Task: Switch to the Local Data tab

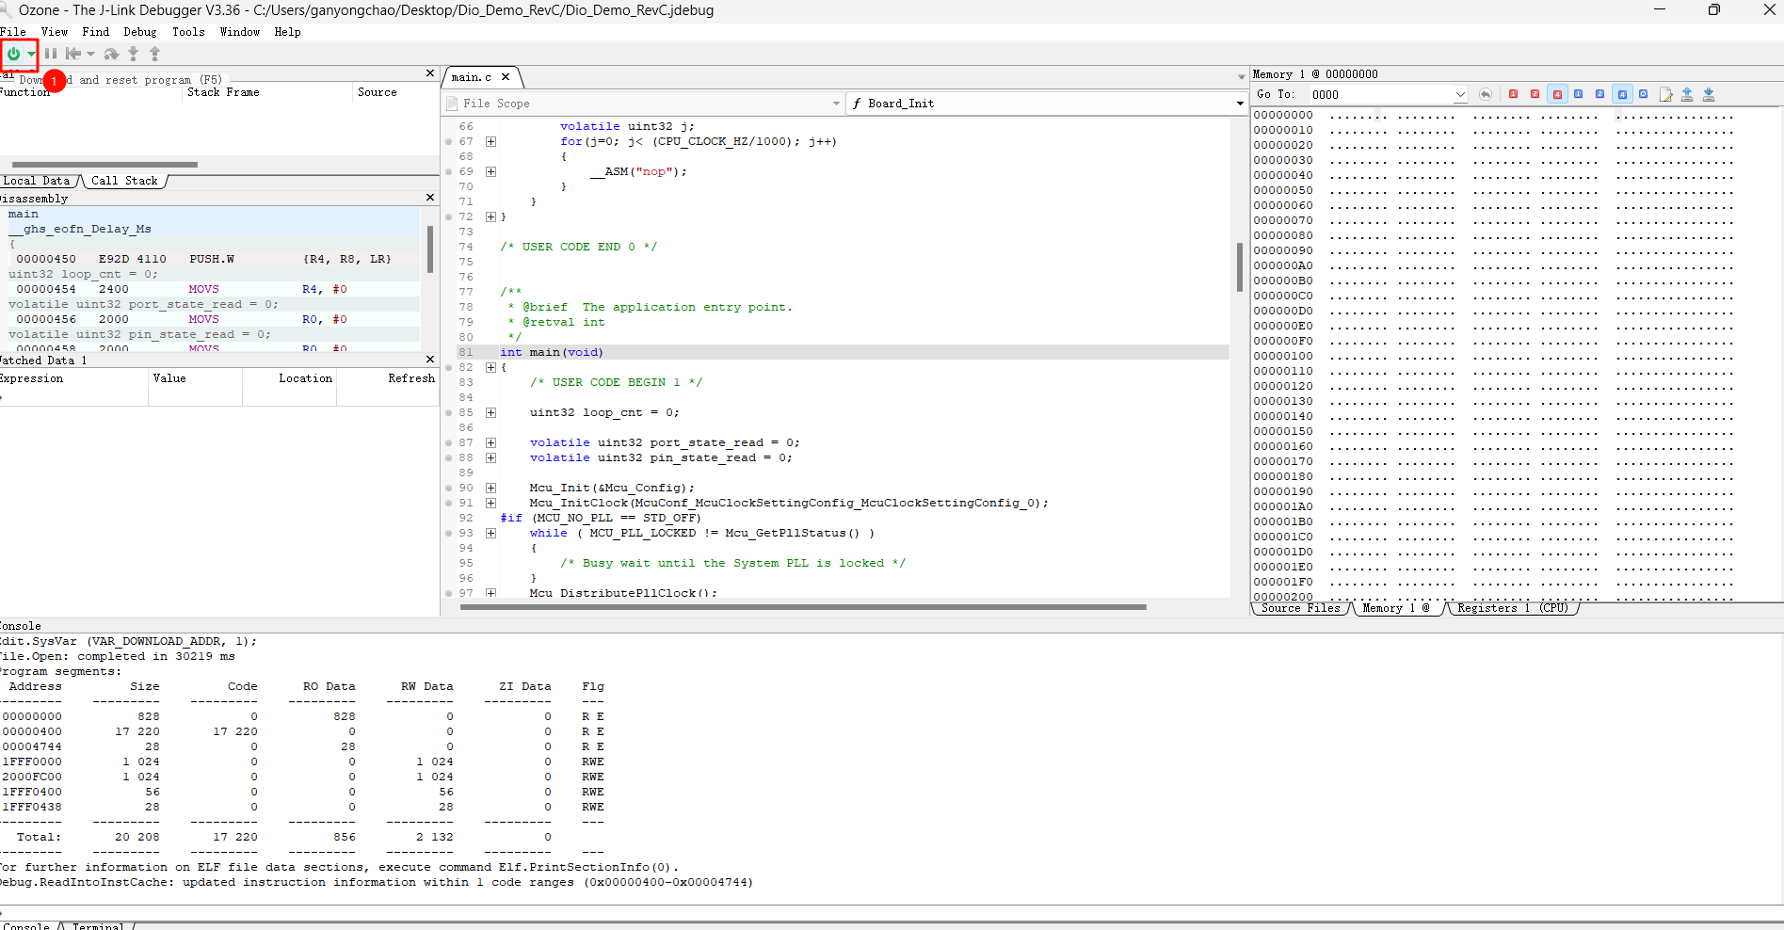Action: point(38,181)
